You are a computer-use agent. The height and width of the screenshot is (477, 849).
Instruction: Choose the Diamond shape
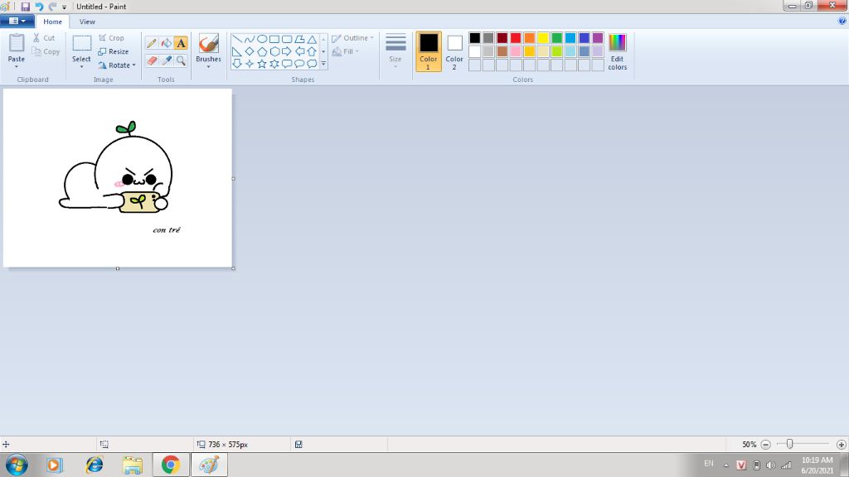tap(250, 51)
